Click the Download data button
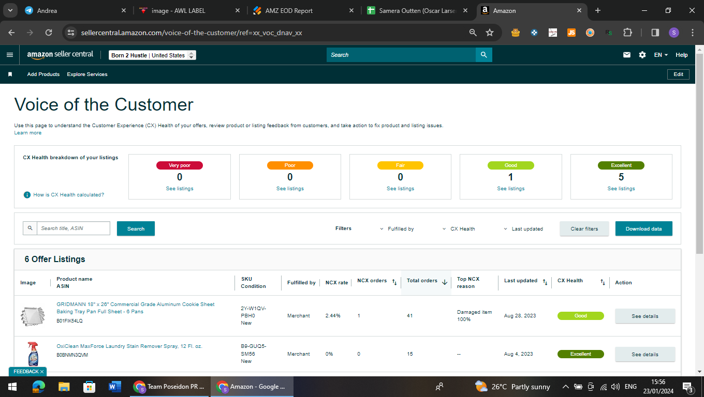This screenshot has width=704, height=397. click(x=644, y=228)
